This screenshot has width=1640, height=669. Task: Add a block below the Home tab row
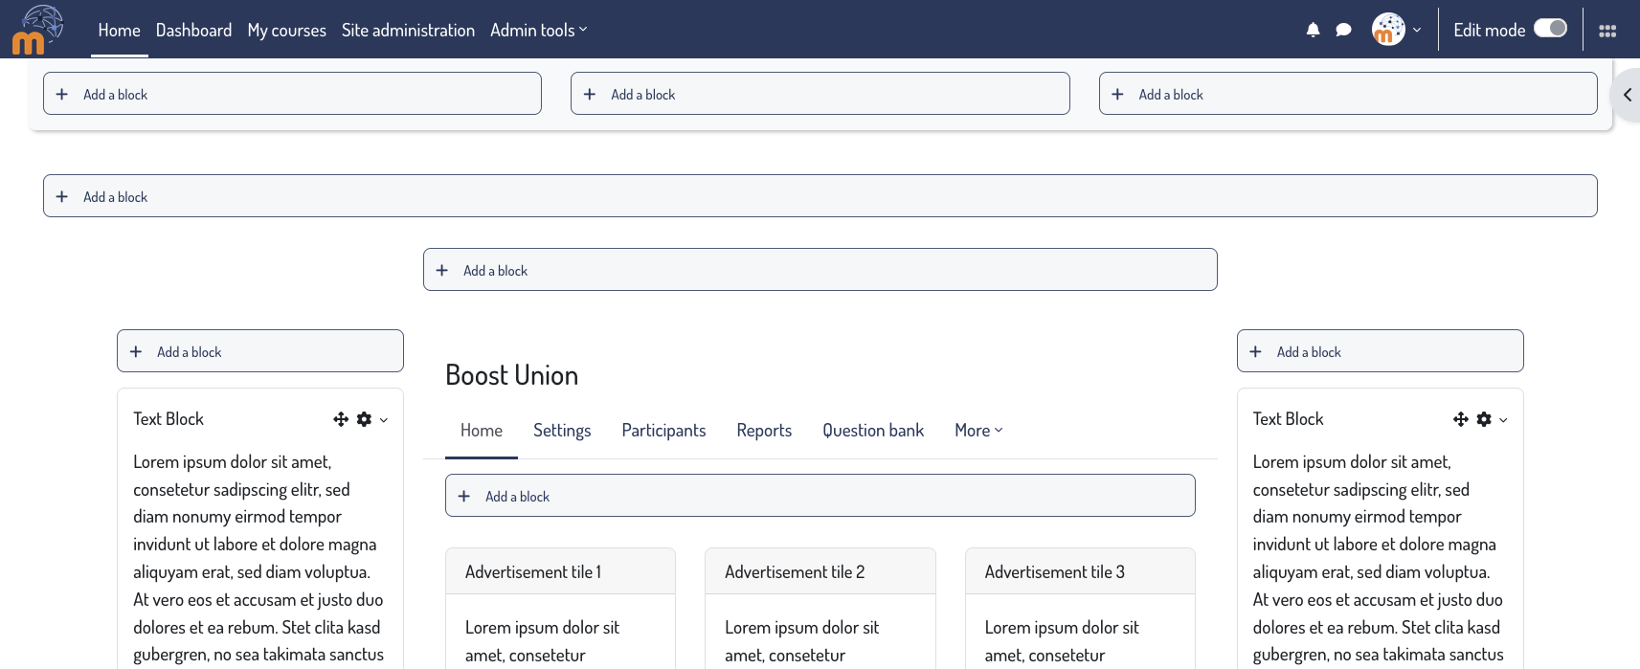[820, 496]
